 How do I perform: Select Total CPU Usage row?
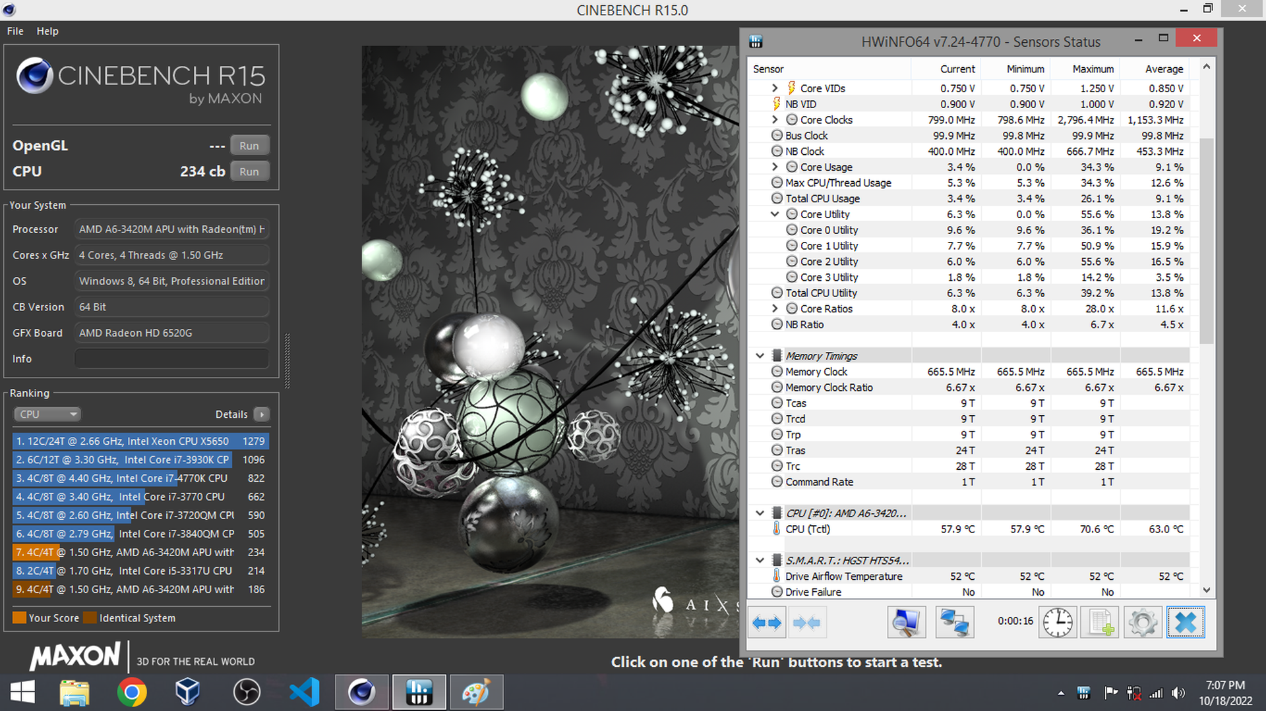pos(969,198)
